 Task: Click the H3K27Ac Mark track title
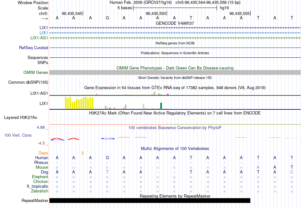point(175,113)
